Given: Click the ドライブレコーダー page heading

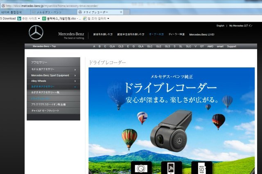Looking at the screenshot, I should pos(107,62).
